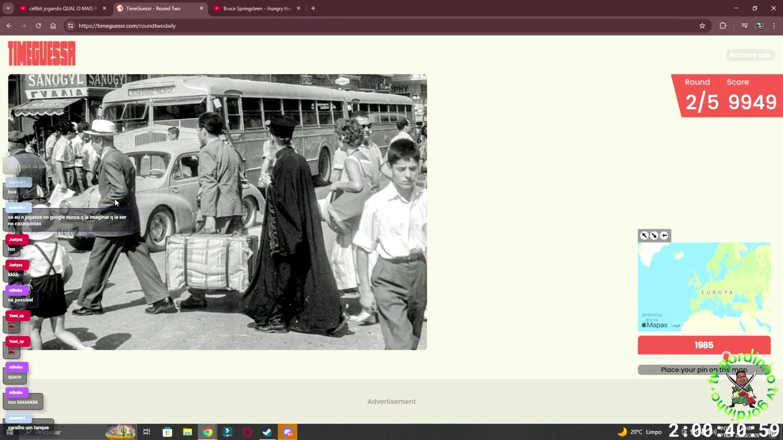Open the Chrome three-dot menu
This screenshot has width=783, height=440.
[774, 26]
